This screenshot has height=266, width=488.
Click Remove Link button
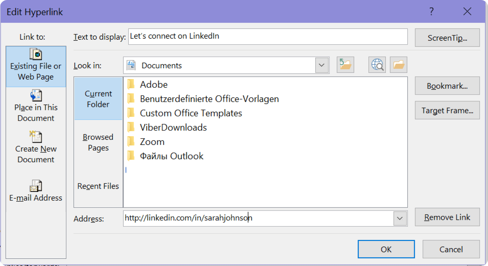pos(447,217)
